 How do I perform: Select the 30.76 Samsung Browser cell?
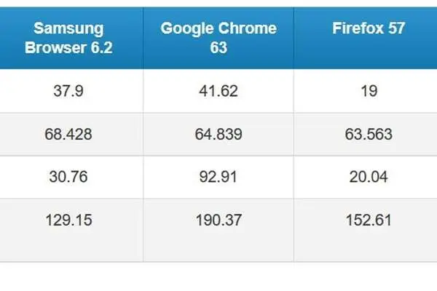pos(68,177)
